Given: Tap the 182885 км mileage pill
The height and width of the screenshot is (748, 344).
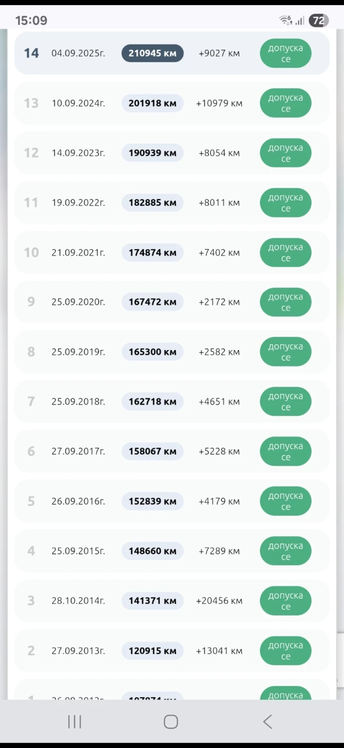Looking at the screenshot, I should pyautogui.click(x=152, y=203).
